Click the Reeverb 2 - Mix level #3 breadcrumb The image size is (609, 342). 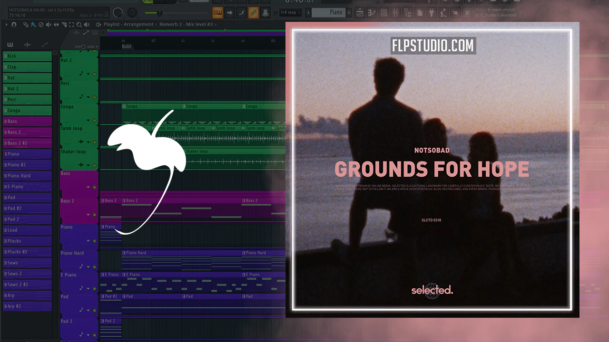tap(186, 24)
